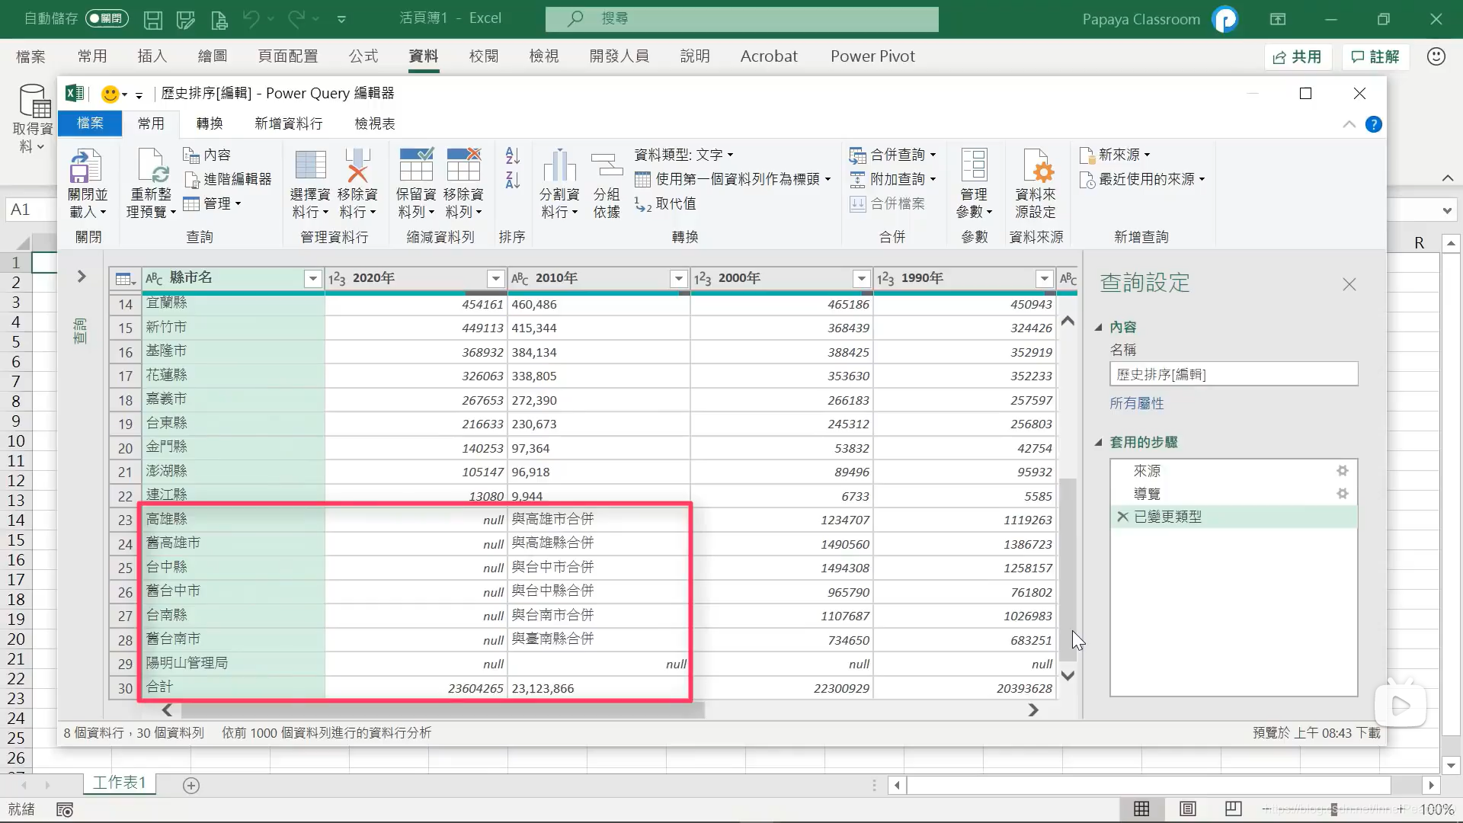Open the 轉換 ribbon tab

point(210,123)
